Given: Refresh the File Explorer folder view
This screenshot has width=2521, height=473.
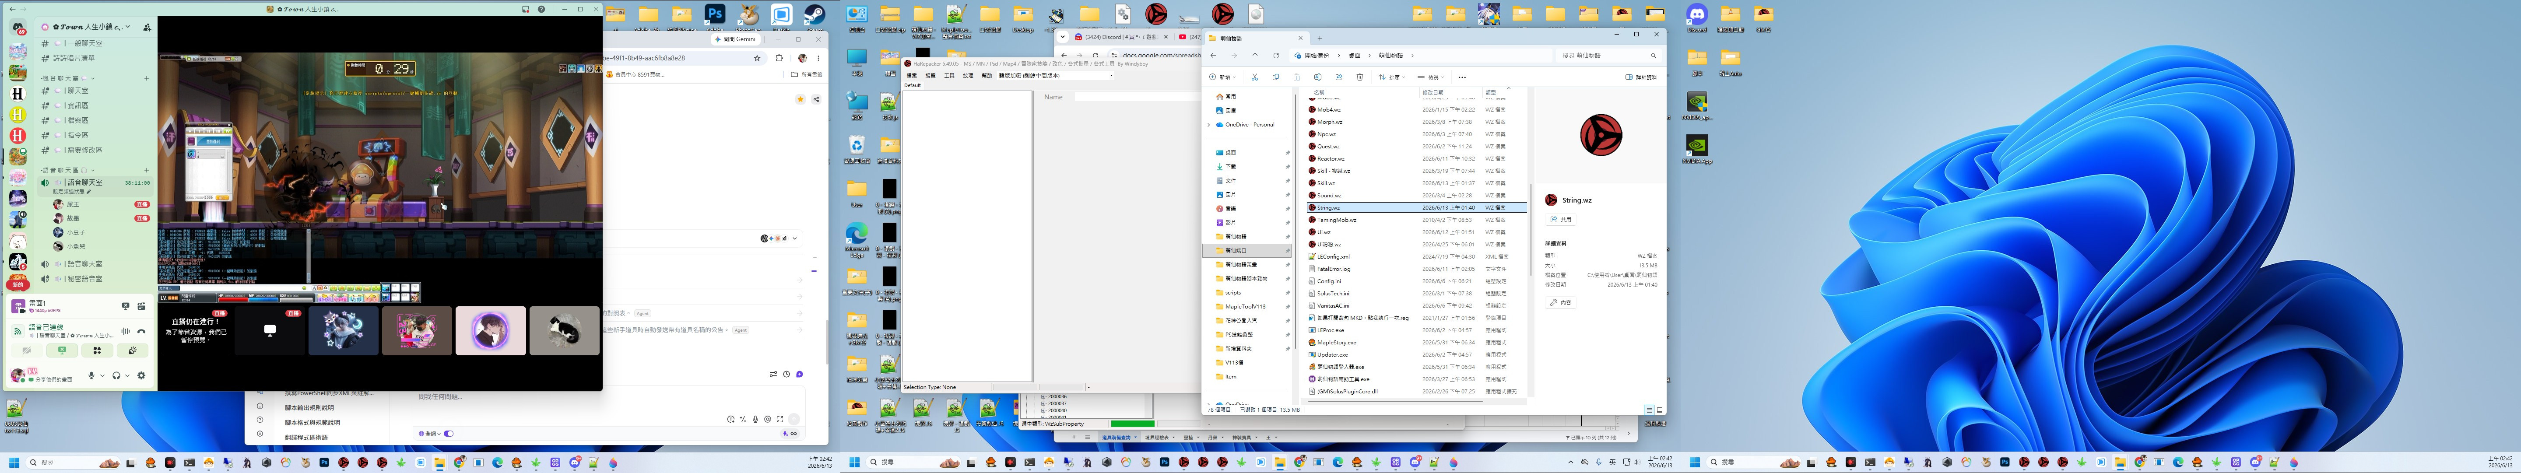Looking at the screenshot, I should click(1276, 56).
